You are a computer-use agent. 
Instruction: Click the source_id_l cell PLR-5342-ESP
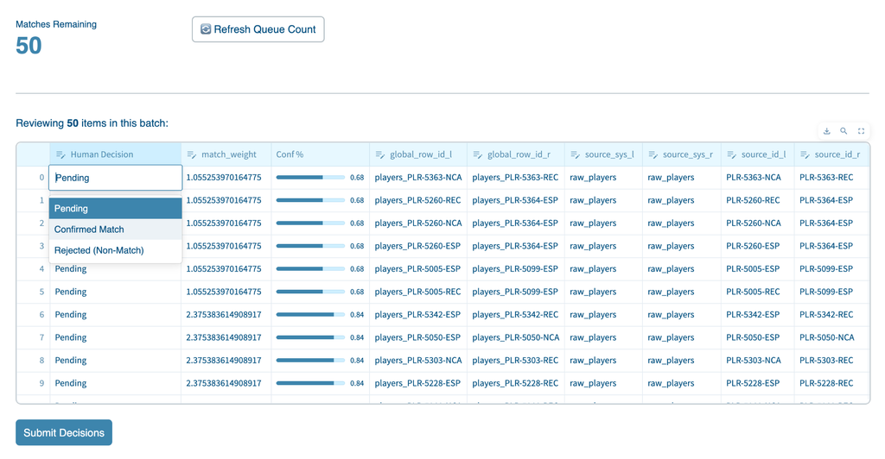pyautogui.click(x=758, y=314)
